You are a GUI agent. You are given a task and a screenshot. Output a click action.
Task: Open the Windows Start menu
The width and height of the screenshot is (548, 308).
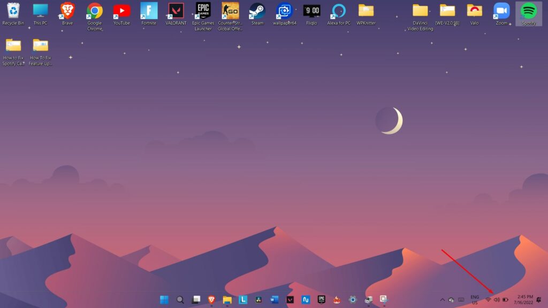tap(164, 299)
